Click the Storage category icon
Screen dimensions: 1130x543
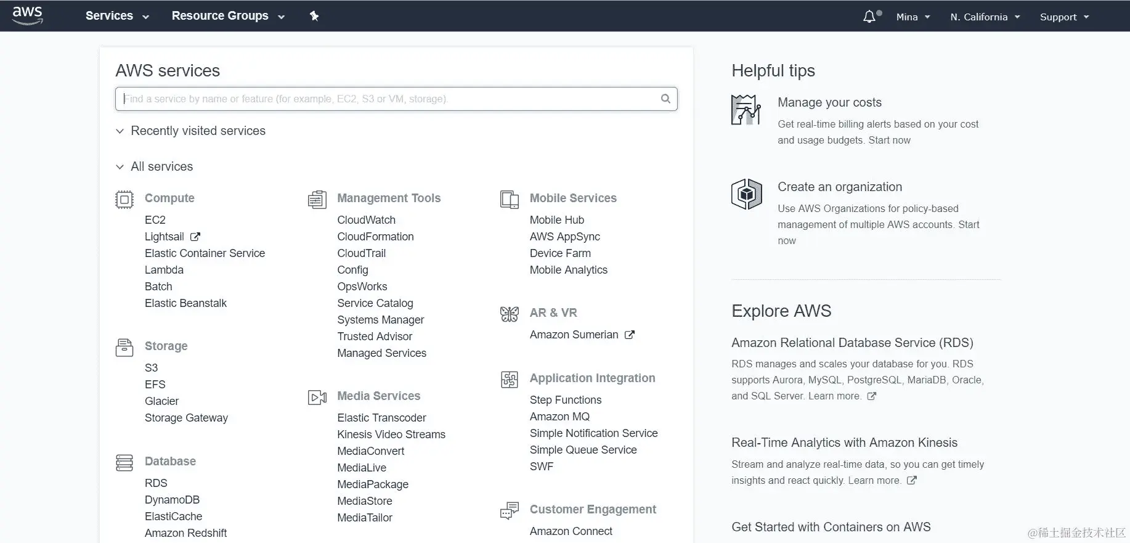click(124, 347)
